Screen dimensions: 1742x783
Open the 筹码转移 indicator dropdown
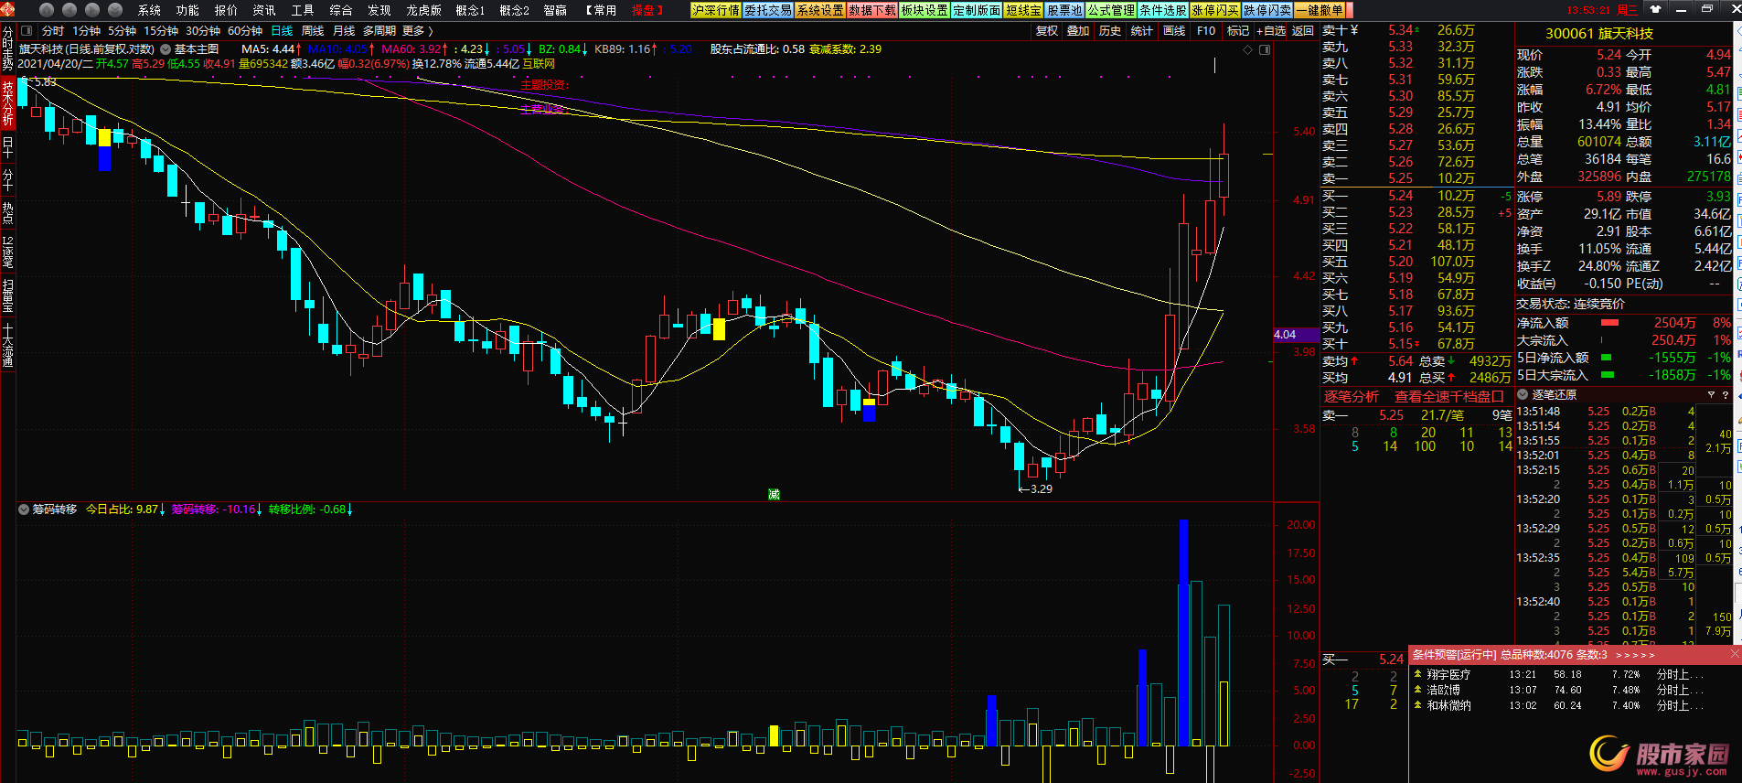pyautogui.click(x=24, y=509)
